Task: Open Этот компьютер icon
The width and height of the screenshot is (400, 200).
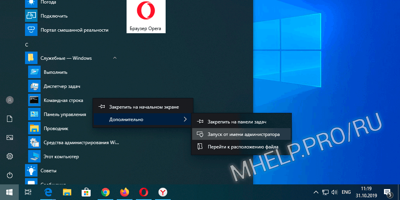Action: (x=34, y=156)
